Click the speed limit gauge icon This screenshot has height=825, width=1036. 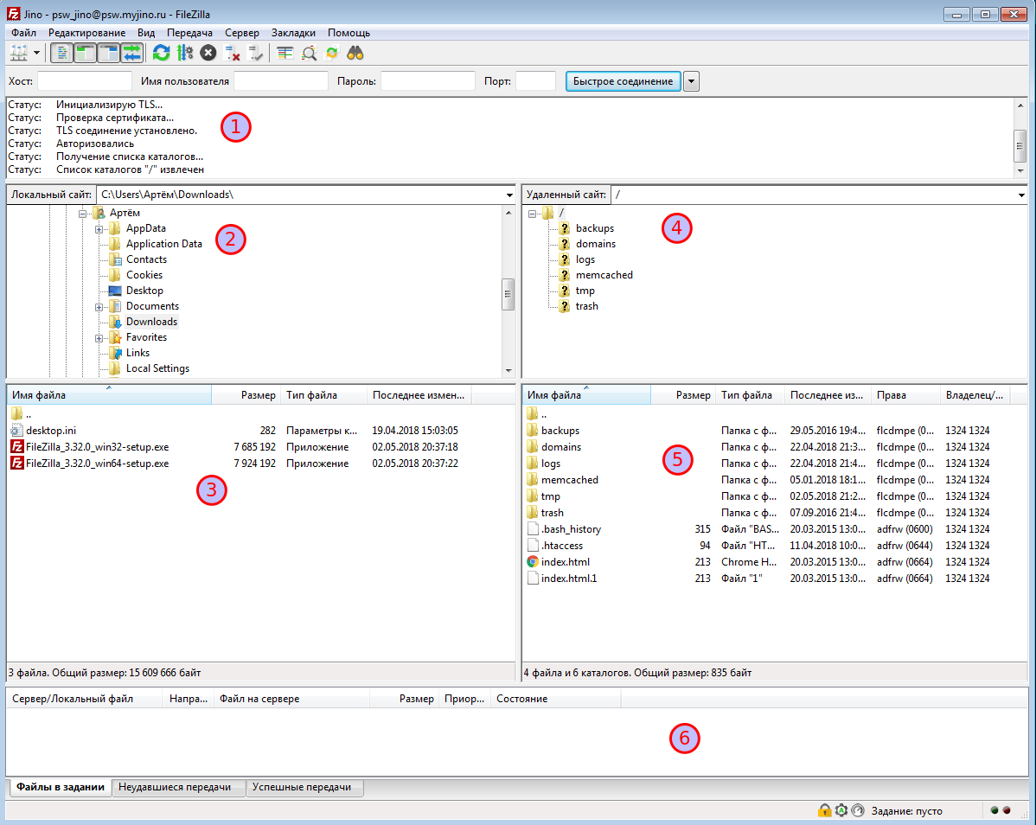tap(857, 810)
